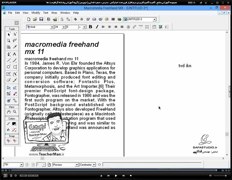
Task: Select the Rectangle tool
Action: pos(15,67)
